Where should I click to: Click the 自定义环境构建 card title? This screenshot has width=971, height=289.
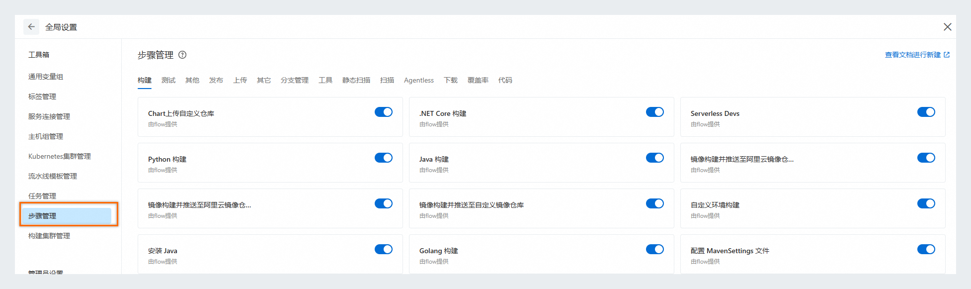click(x=715, y=205)
